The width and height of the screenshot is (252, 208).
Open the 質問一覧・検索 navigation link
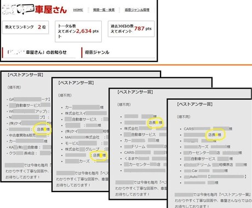104,10
